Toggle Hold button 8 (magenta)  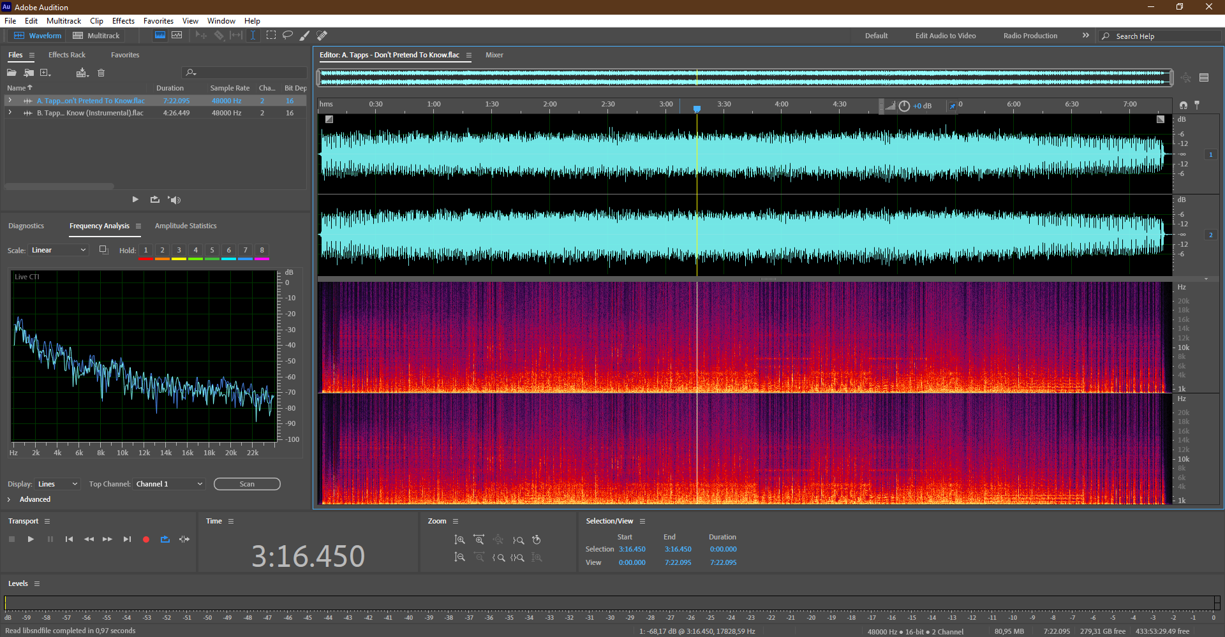click(x=262, y=251)
